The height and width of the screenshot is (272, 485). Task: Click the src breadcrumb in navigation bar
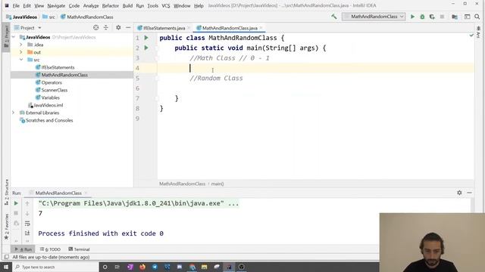pos(49,17)
